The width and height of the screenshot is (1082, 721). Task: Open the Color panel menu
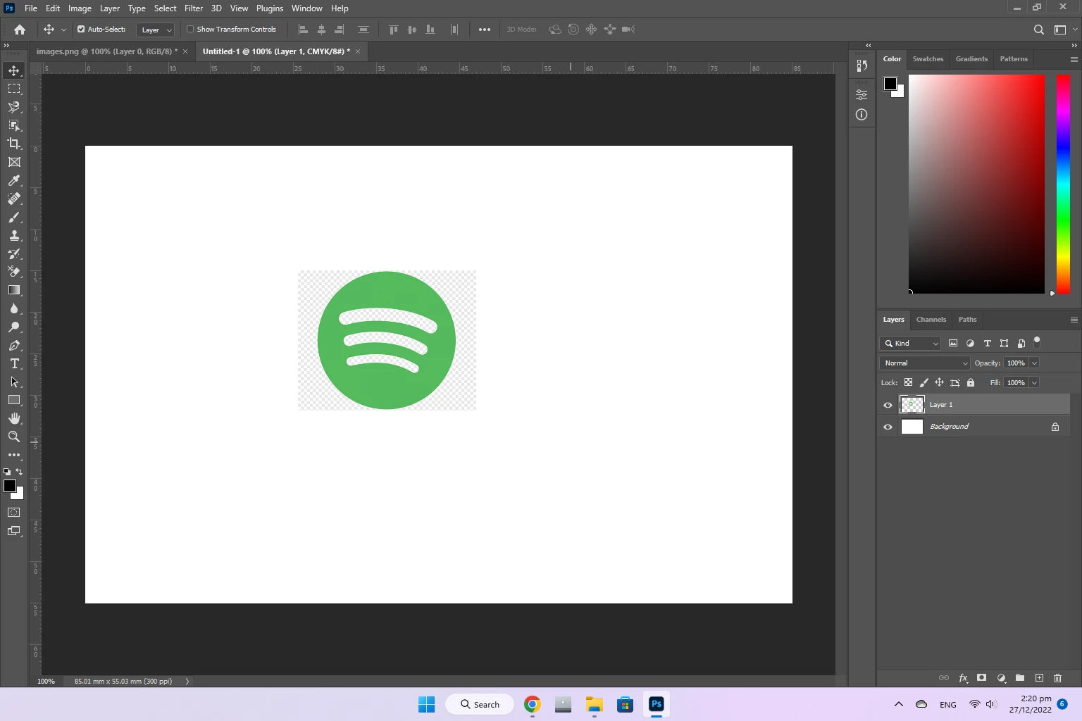[1074, 59]
